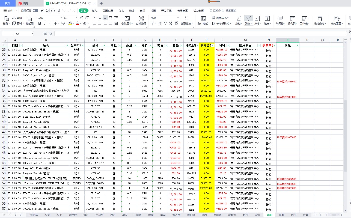Add a new sheet with the plus button
351x218 pixels.
click(x=320, y=215)
